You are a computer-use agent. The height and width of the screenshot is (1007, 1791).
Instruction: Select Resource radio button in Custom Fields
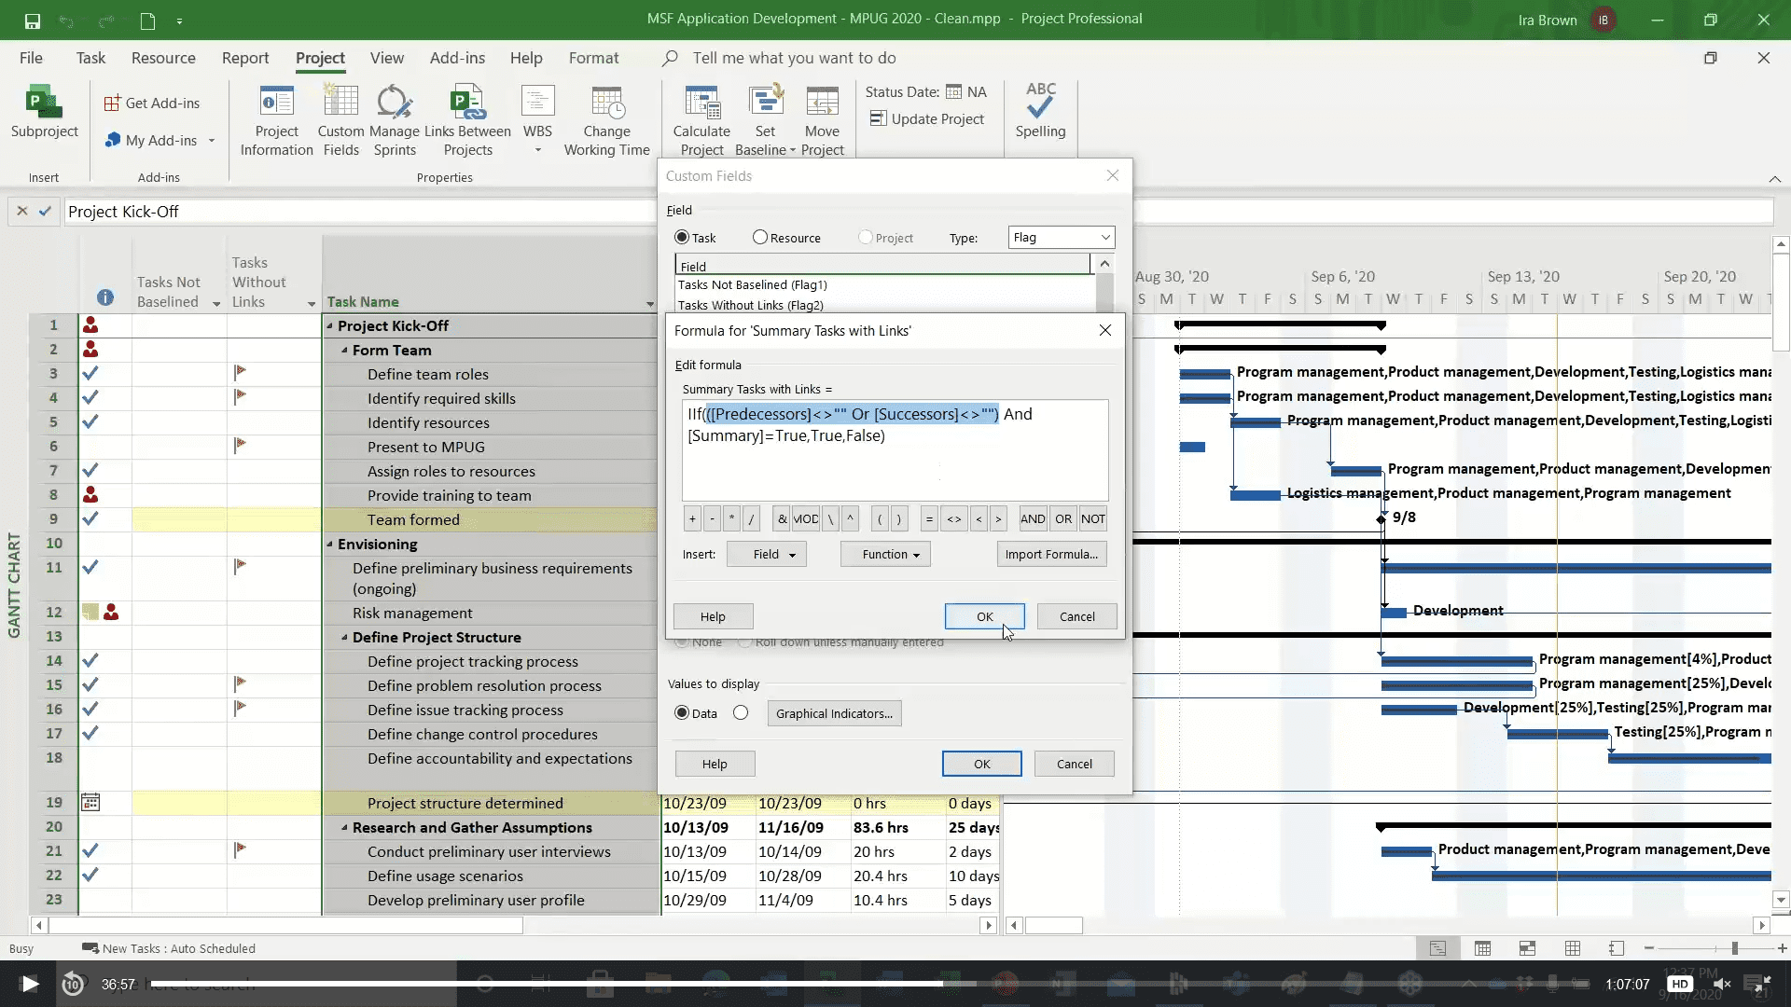coord(760,238)
